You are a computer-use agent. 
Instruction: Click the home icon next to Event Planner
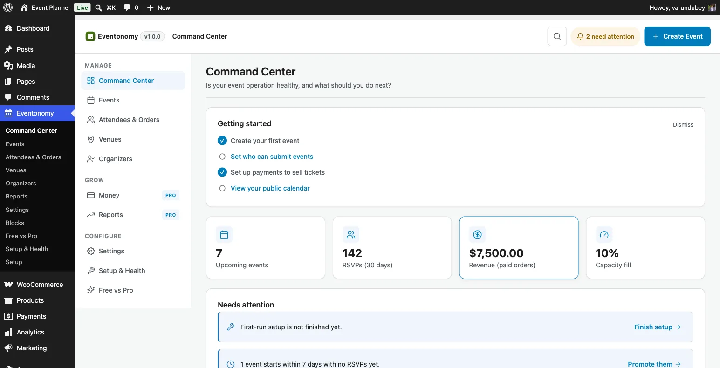[x=24, y=7]
